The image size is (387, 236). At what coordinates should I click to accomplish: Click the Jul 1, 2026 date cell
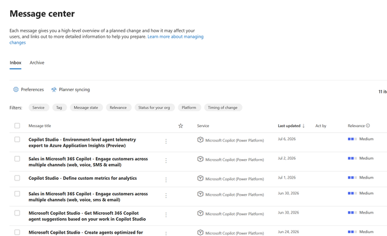coord(287,177)
